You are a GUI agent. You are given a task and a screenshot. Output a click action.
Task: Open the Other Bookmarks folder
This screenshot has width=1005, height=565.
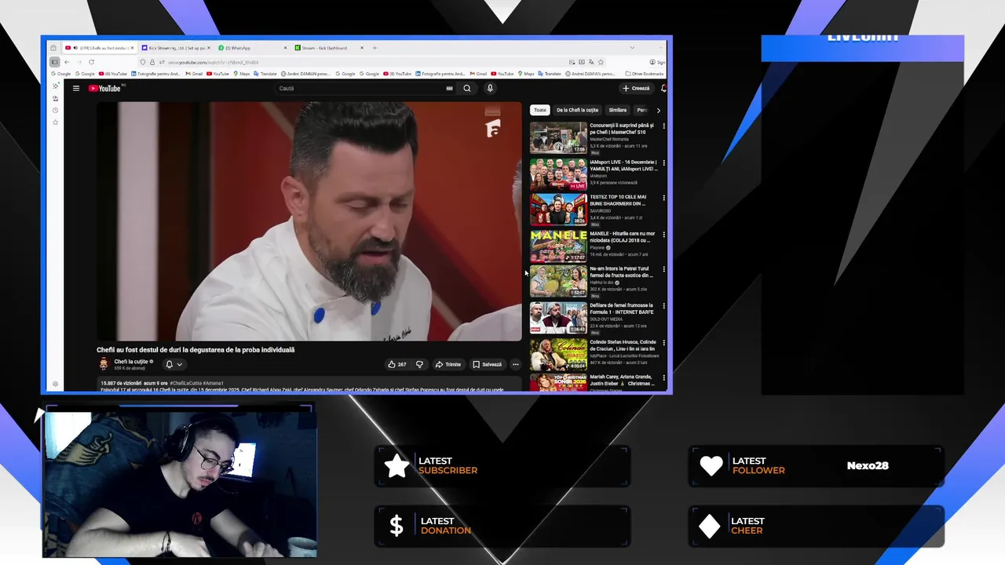(x=644, y=74)
